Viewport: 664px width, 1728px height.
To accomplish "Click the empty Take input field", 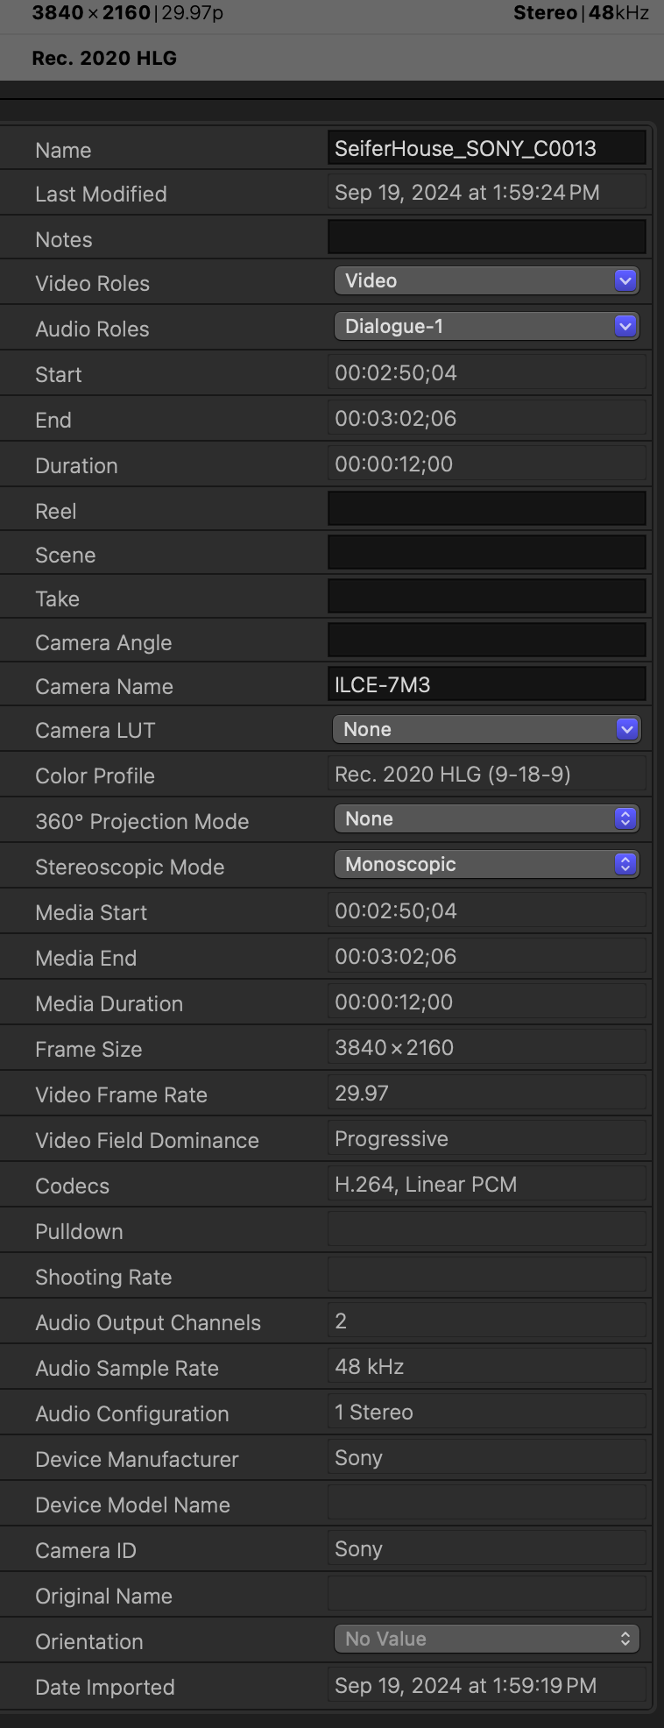I will [x=486, y=597].
